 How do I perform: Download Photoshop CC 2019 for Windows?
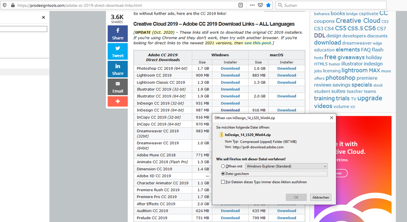[230, 68]
